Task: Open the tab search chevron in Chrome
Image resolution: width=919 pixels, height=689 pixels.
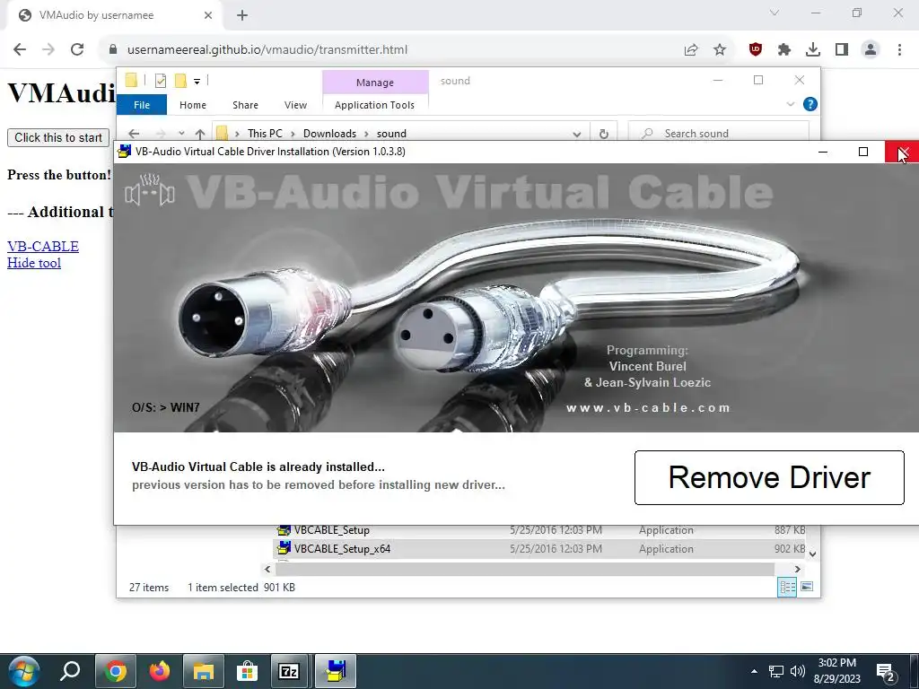Action: point(775,13)
